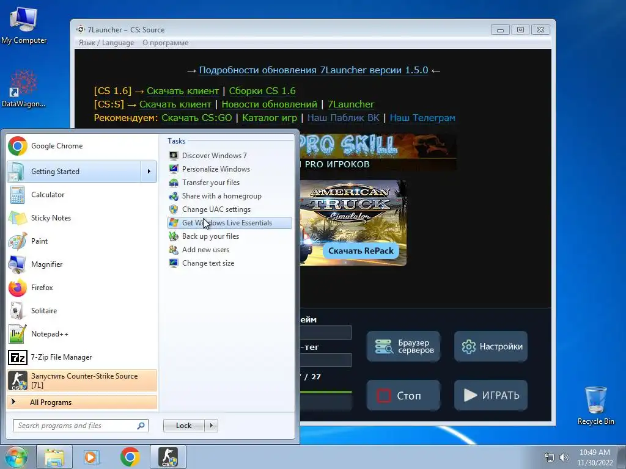626x469 pixels.
Task: Open the Recycle Bin desktop icon
Action: [595, 405]
